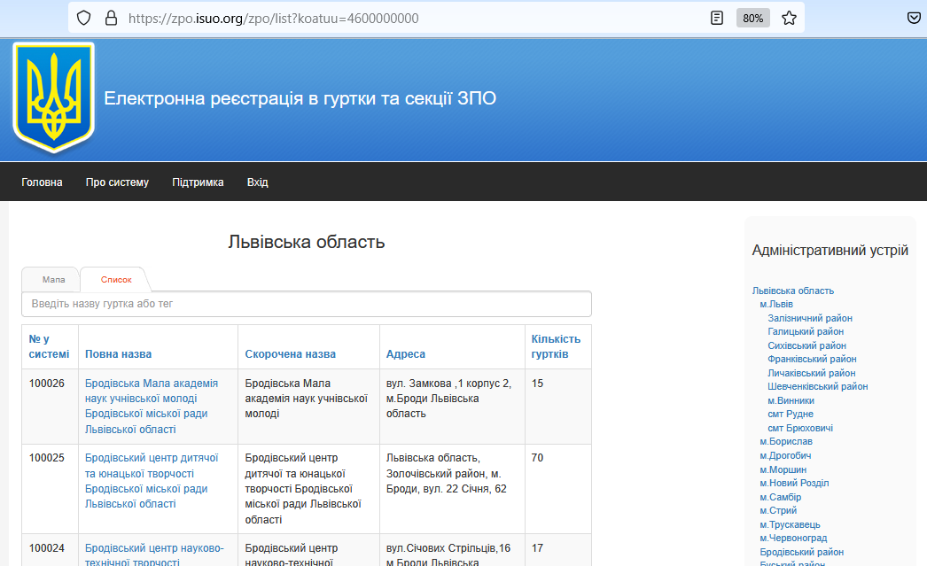Select м.Львів in administrative tree
The height and width of the screenshot is (566, 927).
coord(776,304)
